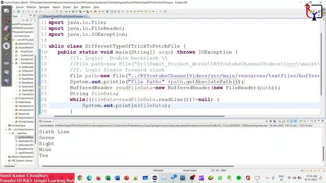The height and width of the screenshot is (183, 326).
Task: Open Excel from the taskbar
Action: pyautogui.click(x=108, y=178)
